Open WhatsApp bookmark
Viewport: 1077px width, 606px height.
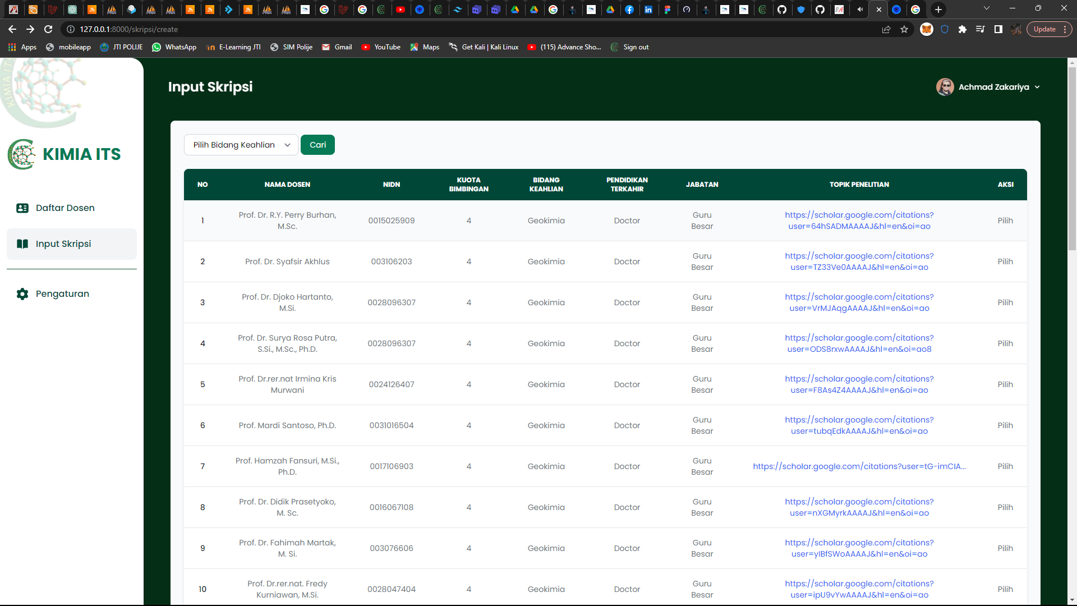174,47
